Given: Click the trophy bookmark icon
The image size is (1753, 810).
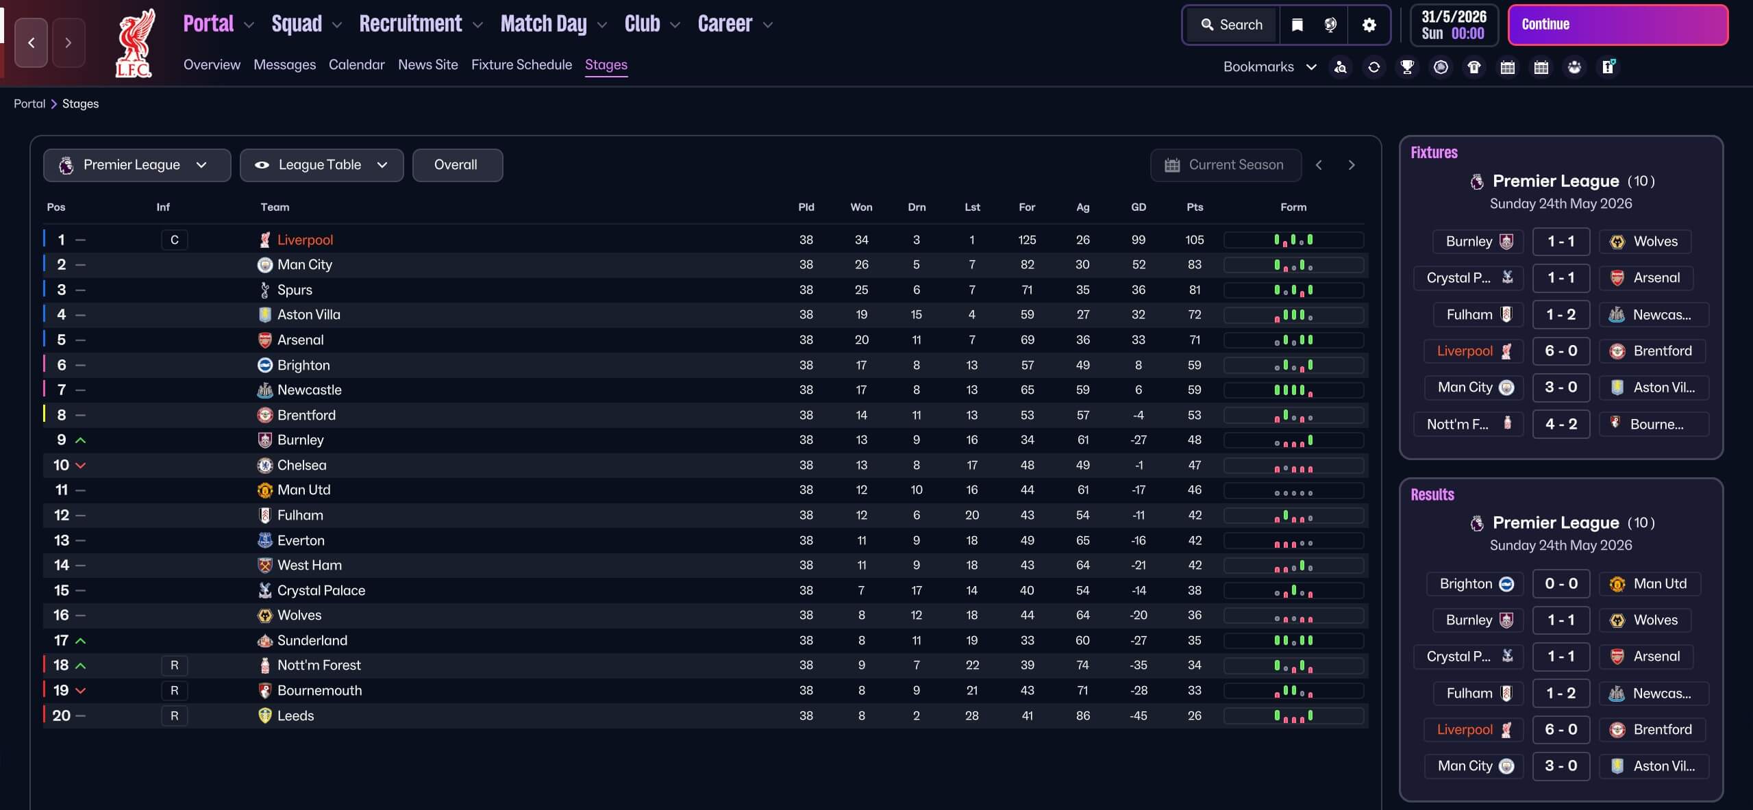Looking at the screenshot, I should point(1407,67).
